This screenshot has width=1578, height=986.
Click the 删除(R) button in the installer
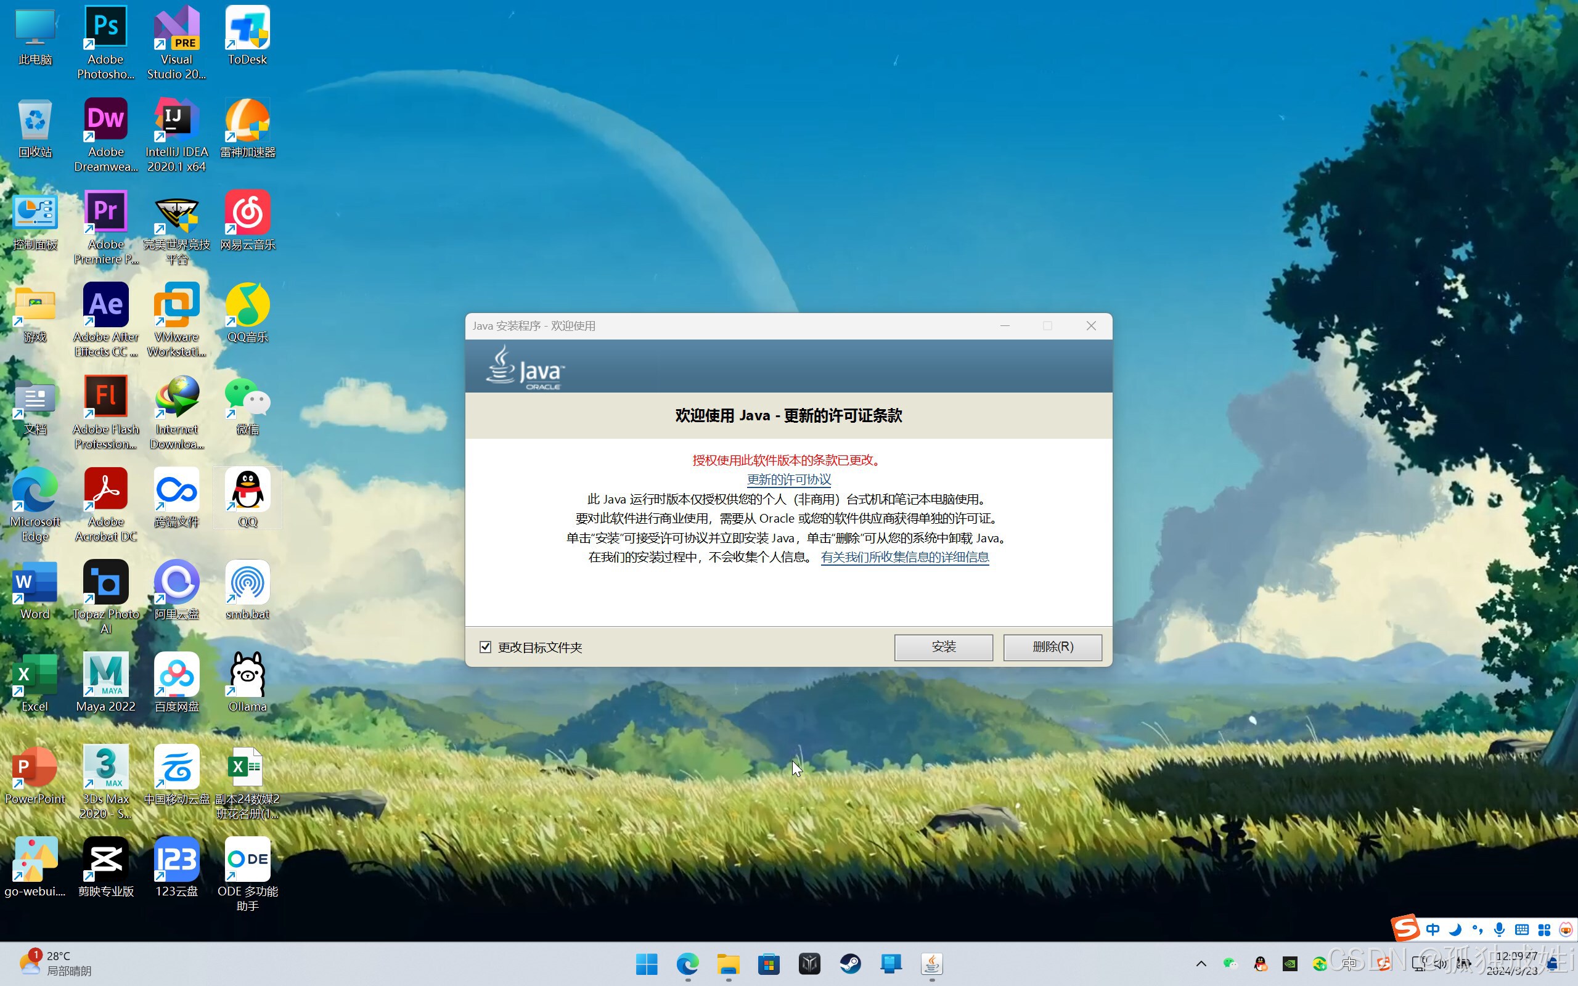1052,647
